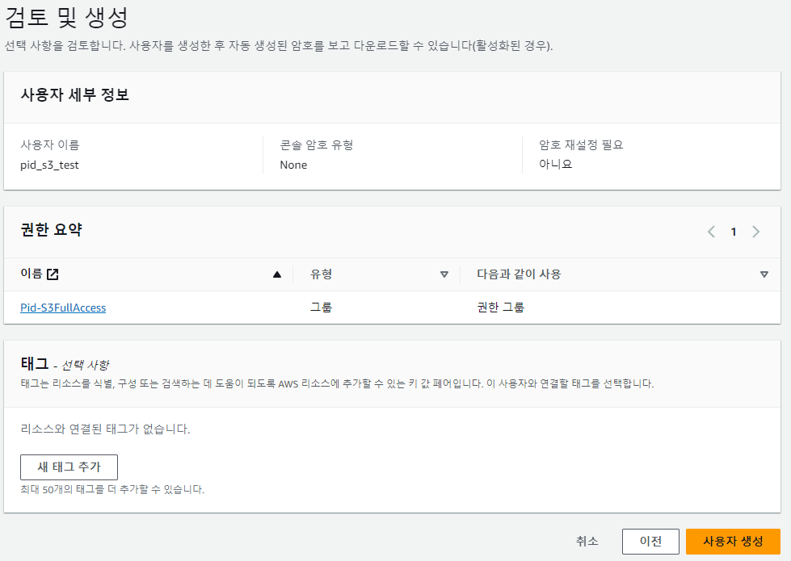Click the 권한 그룹 cell

click(500, 307)
